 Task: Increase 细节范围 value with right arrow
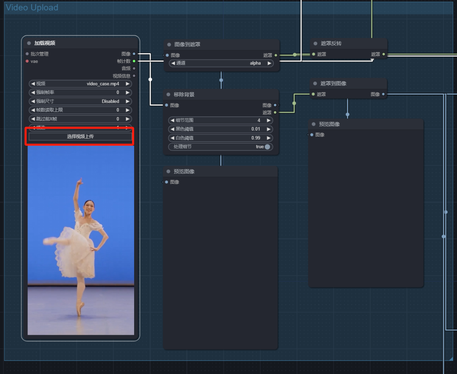(x=268, y=120)
